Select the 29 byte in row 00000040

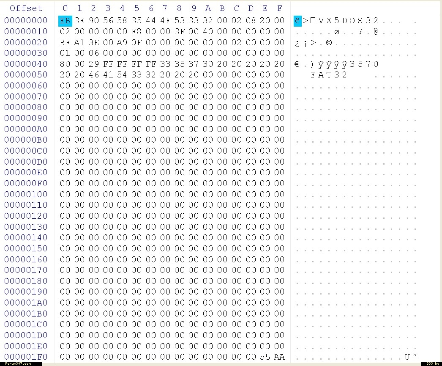tap(93, 64)
